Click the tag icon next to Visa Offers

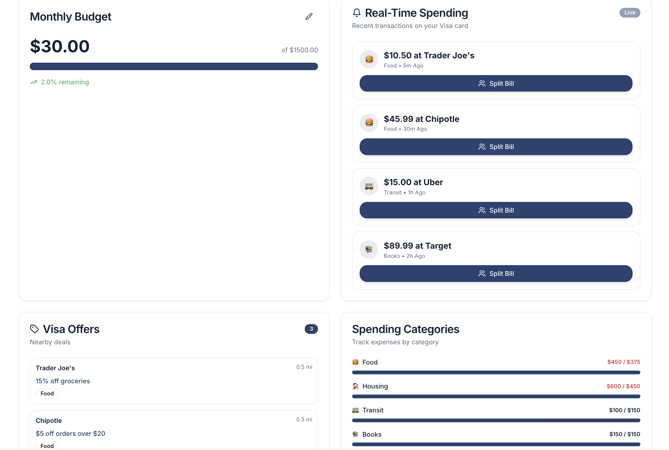34,329
